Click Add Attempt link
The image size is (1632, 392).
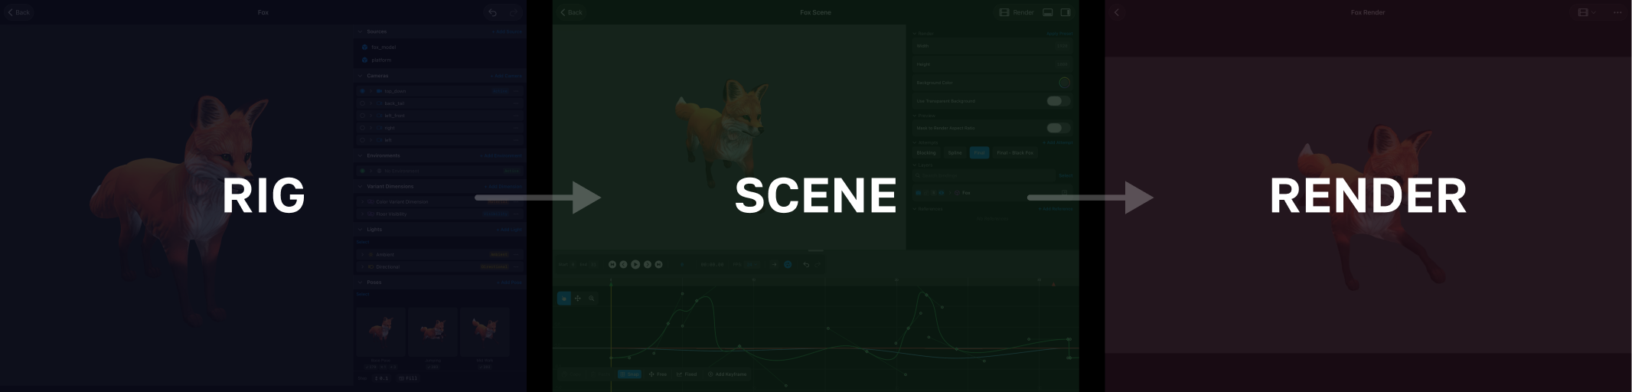coord(1059,142)
